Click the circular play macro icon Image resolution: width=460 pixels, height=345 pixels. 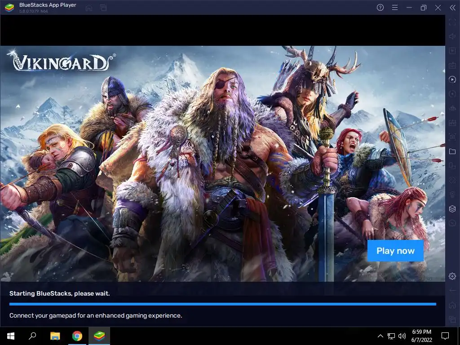point(452,80)
